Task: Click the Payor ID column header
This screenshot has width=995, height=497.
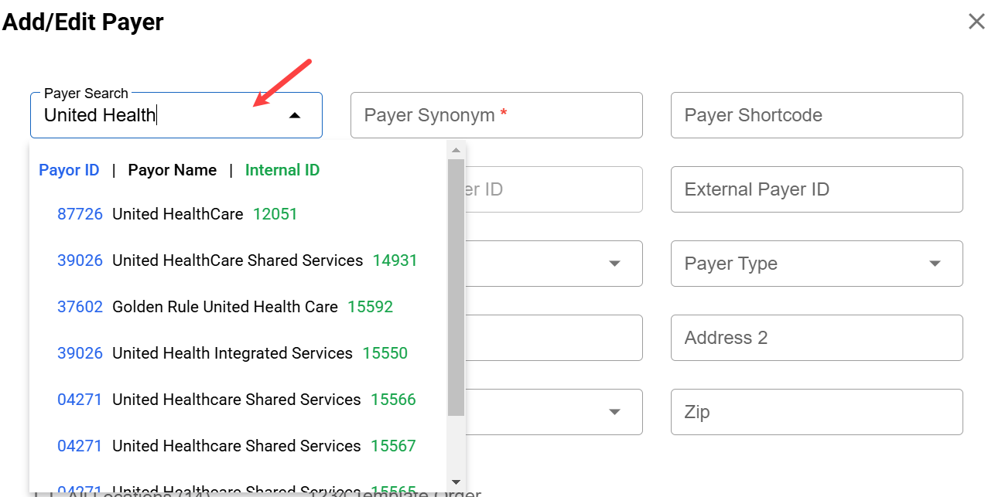Action: 69,170
